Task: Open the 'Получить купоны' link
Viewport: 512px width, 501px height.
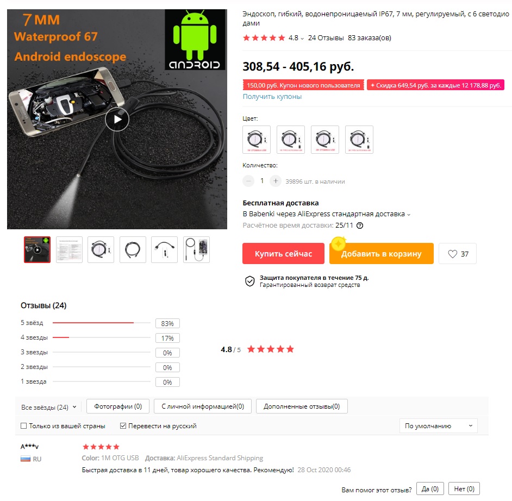Action: [x=272, y=97]
